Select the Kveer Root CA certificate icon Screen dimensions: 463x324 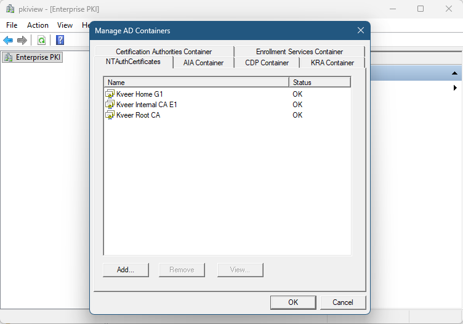[110, 115]
